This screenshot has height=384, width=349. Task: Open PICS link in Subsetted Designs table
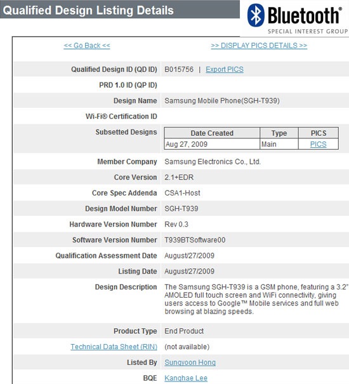(x=318, y=144)
